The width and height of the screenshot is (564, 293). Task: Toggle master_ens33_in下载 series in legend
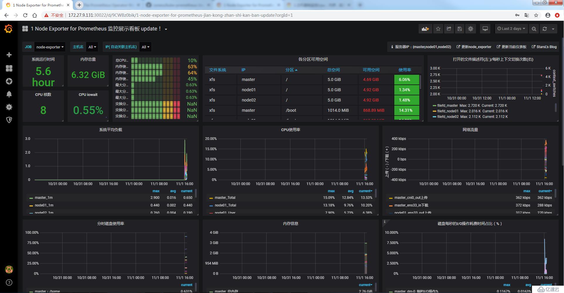point(411,205)
